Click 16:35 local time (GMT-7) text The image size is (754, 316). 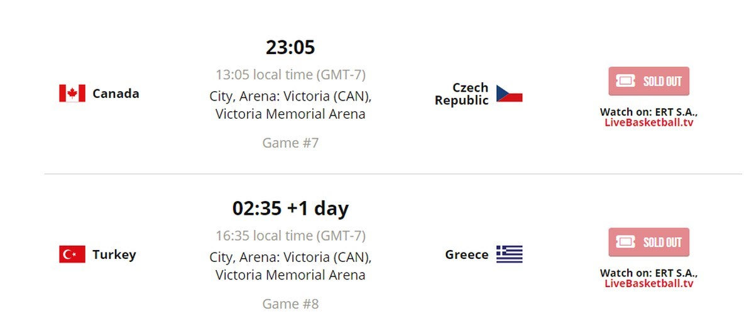[x=290, y=236]
